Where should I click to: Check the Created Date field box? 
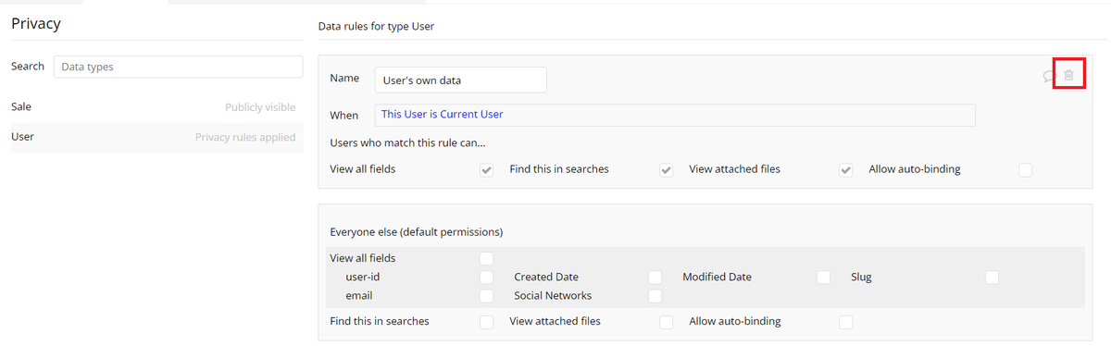click(655, 278)
